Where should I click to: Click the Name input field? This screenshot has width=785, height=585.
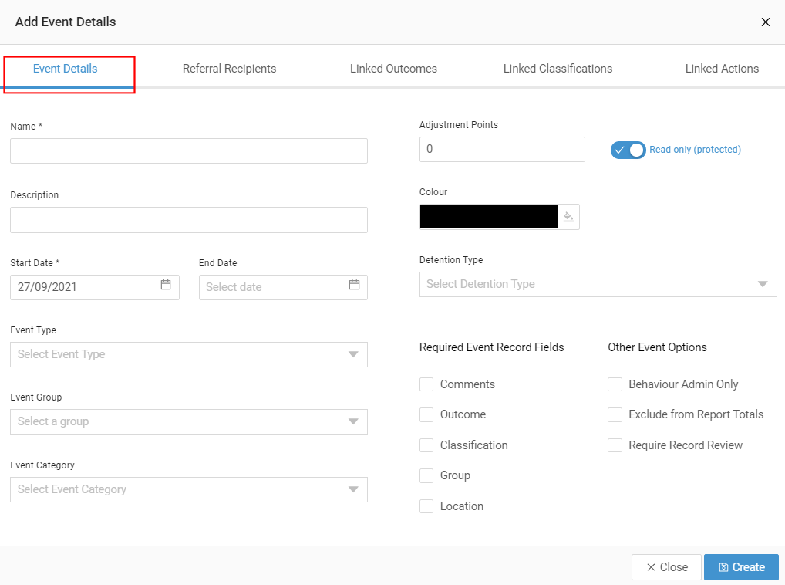click(189, 150)
